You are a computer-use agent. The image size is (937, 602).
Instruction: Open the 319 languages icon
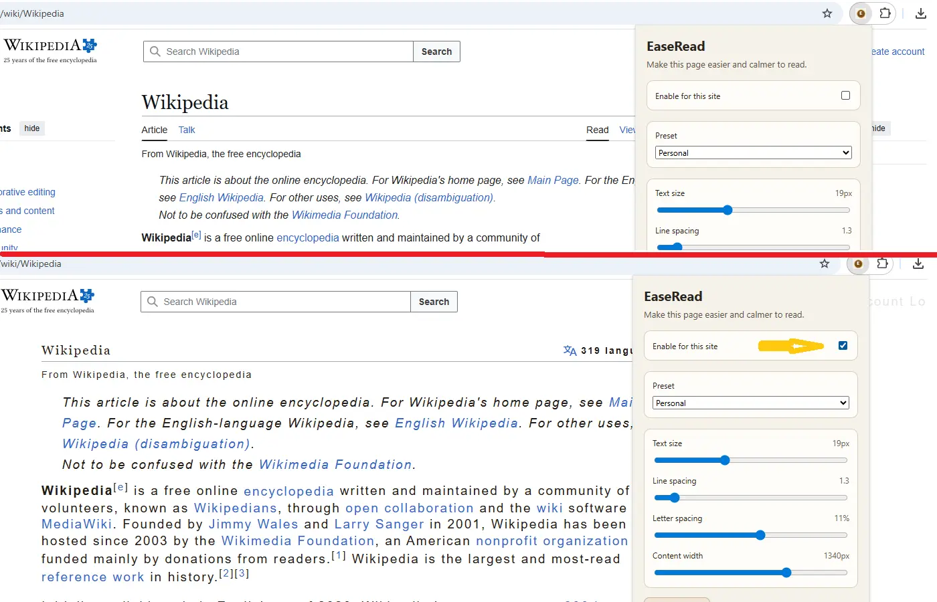coord(570,350)
